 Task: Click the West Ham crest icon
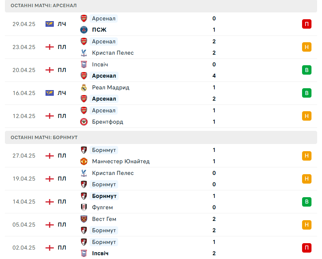[x=84, y=219]
